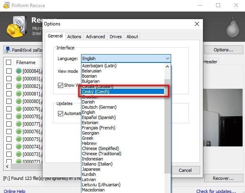This screenshot has height=193, width=245.
Task: Click green status dot for [000084]
Action: coord(19,71)
